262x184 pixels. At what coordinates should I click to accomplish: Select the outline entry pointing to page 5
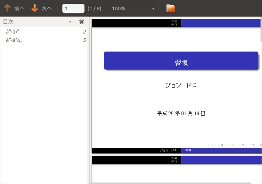tap(44, 40)
